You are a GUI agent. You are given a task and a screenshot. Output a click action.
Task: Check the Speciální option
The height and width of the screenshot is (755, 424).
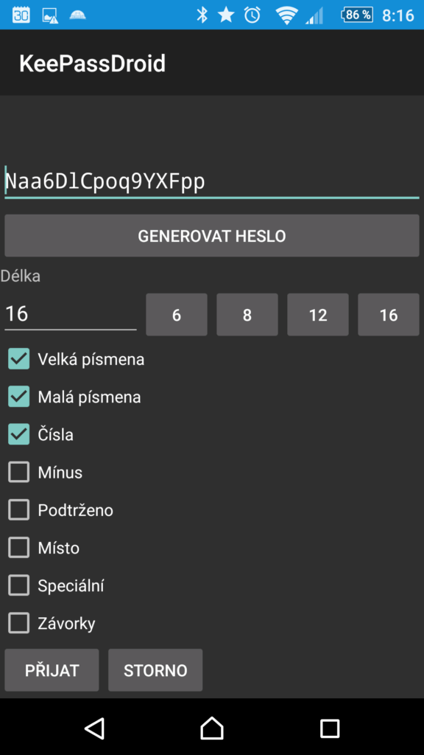coord(18,585)
